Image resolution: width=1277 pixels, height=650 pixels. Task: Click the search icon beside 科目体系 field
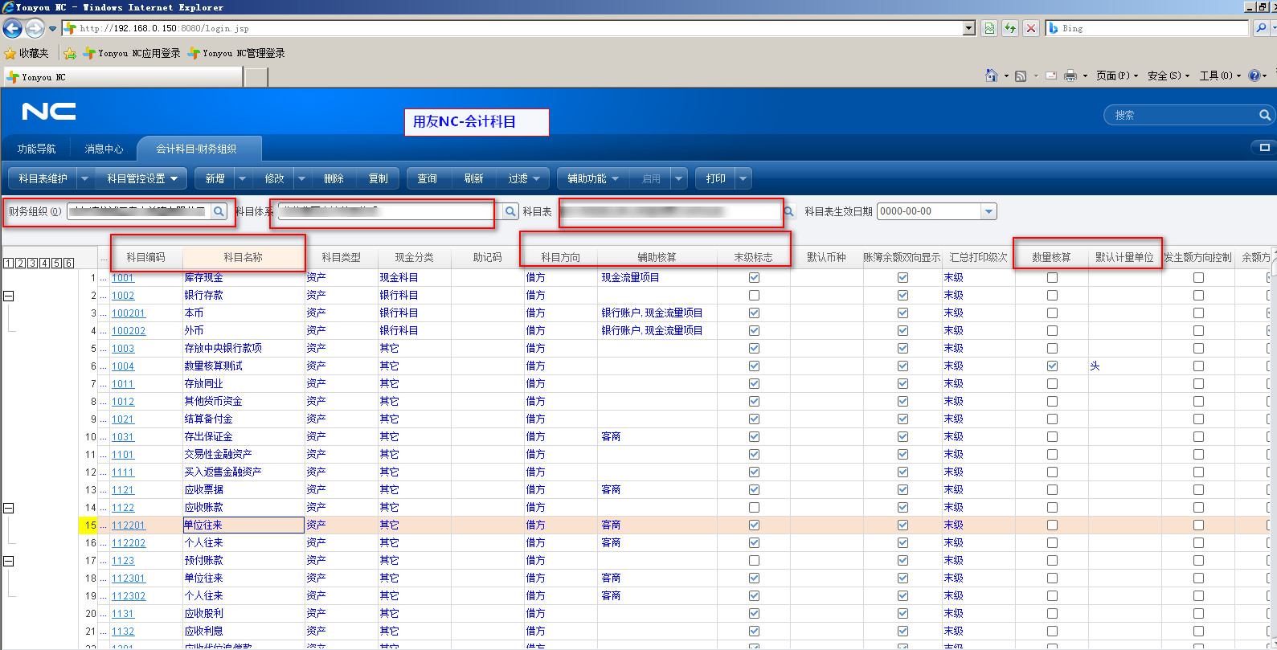[510, 211]
